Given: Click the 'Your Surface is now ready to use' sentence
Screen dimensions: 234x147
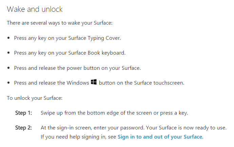Looking at the screenshot, I should (186, 128).
